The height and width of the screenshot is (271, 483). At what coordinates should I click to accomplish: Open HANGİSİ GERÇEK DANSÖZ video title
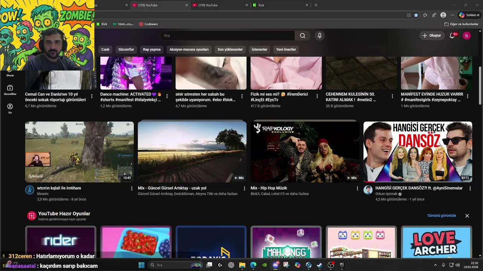pyautogui.click(x=419, y=188)
